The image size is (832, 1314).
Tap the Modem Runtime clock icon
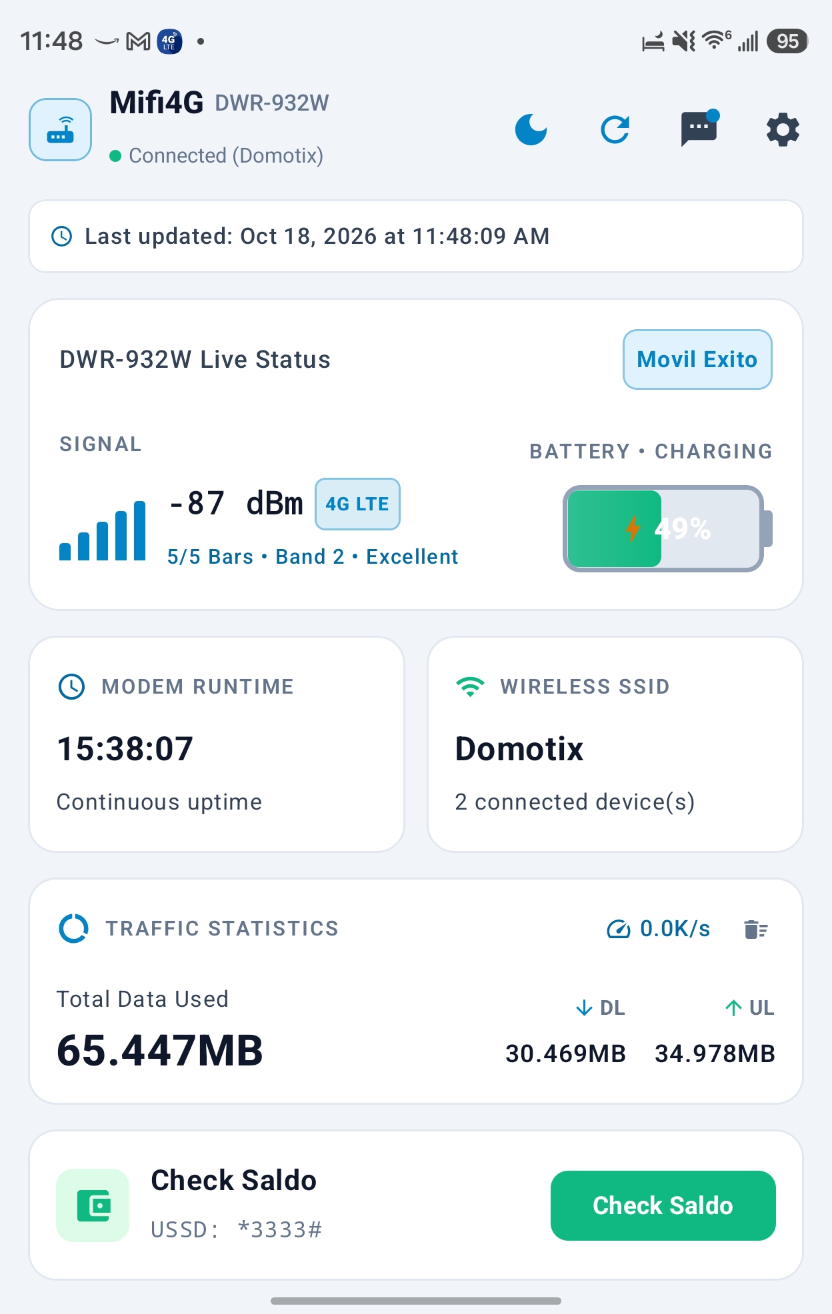71,686
